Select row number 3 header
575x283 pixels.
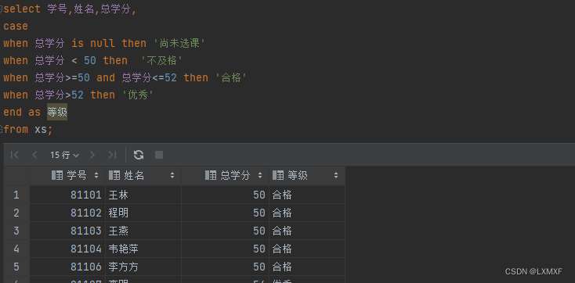(x=16, y=231)
